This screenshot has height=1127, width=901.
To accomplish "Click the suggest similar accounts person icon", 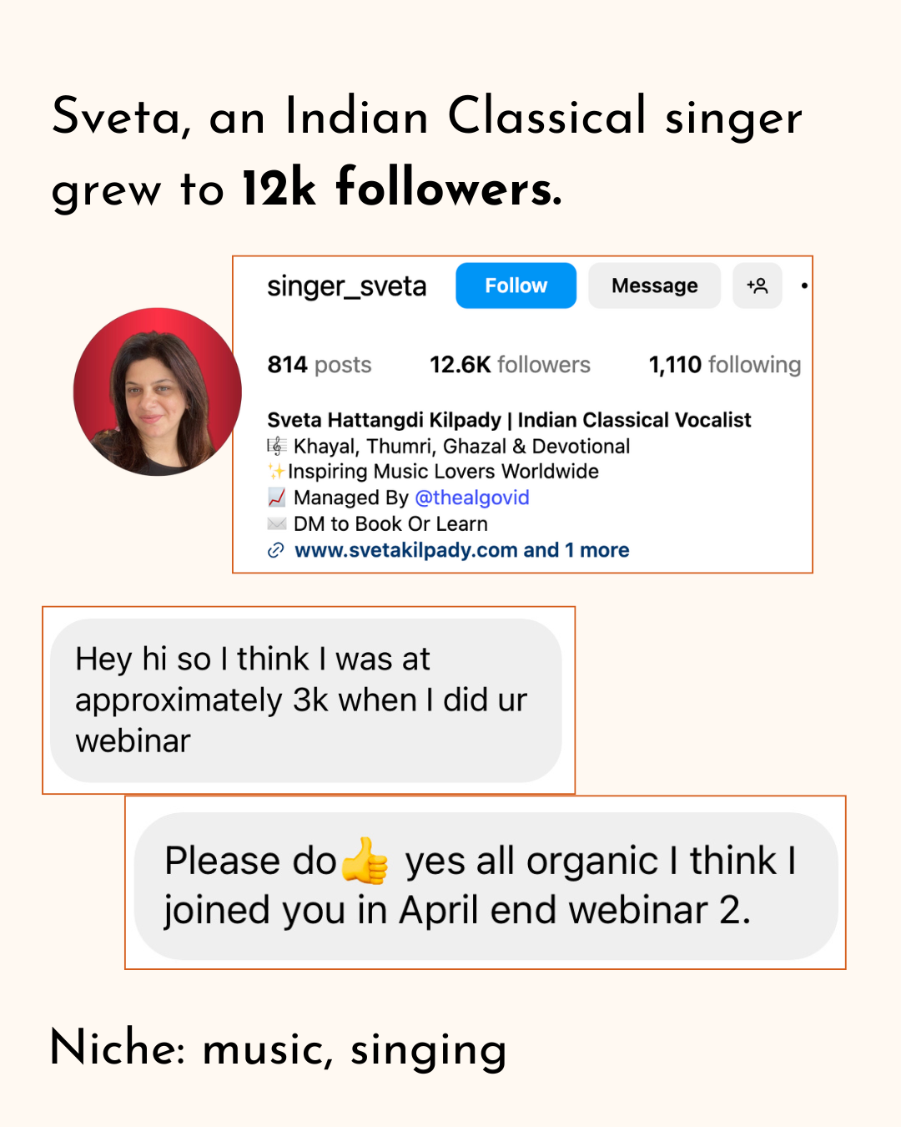I will (x=758, y=286).
